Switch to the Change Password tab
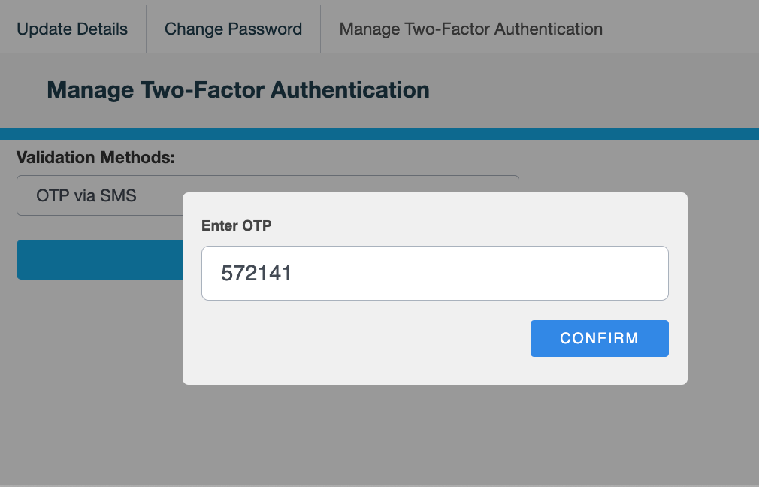759x487 pixels. (x=233, y=29)
